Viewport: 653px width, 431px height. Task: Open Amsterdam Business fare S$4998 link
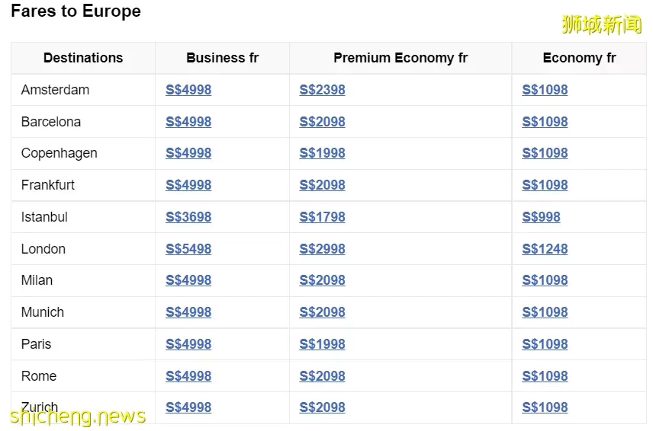point(188,90)
